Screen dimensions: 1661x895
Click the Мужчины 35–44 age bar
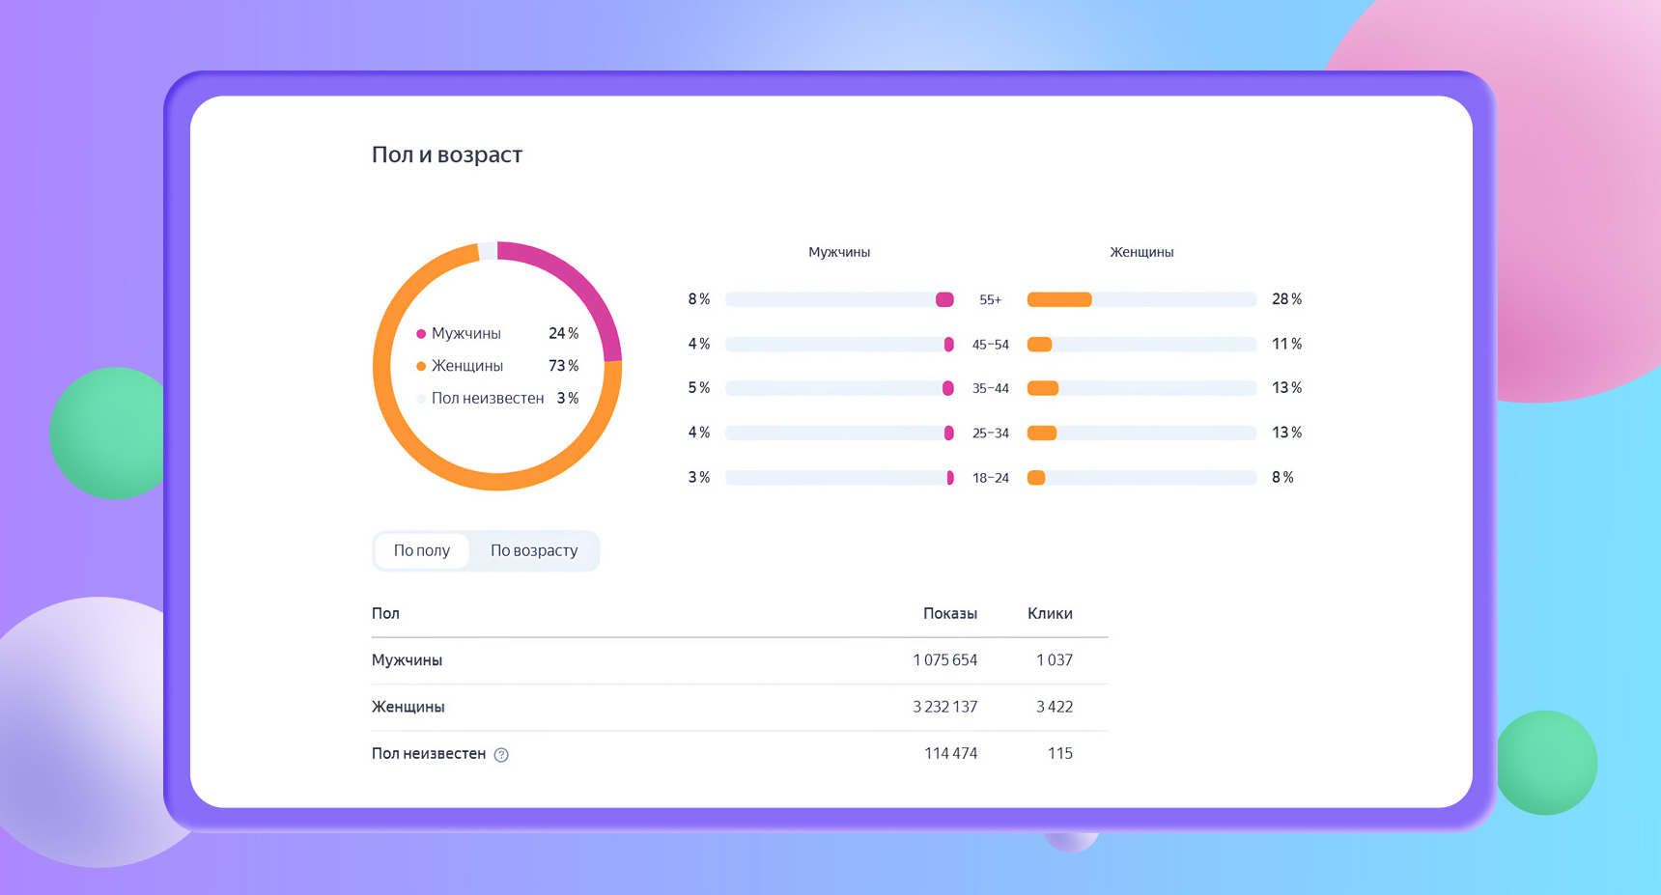(x=839, y=388)
